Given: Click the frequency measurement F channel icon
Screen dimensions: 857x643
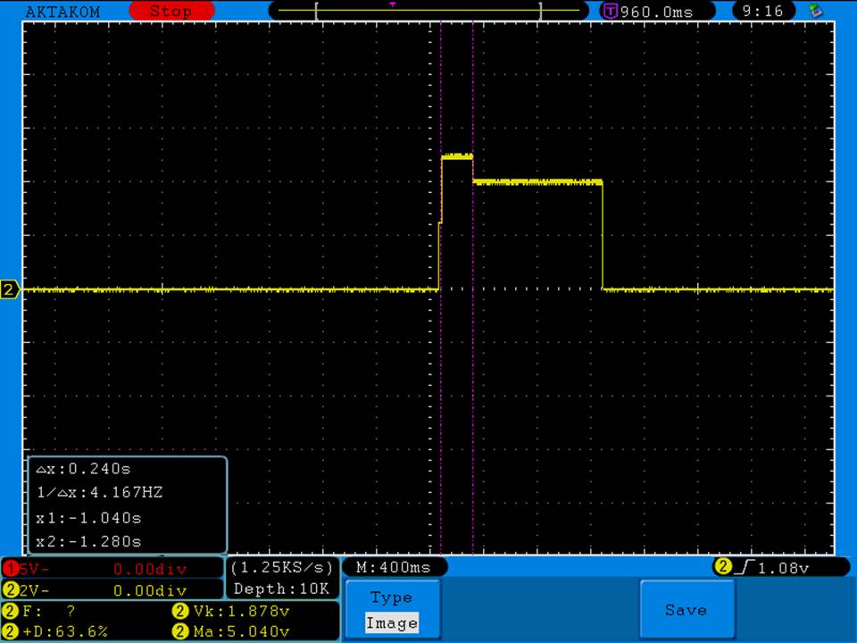Looking at the screenshot, I should [x=11, y=612].
